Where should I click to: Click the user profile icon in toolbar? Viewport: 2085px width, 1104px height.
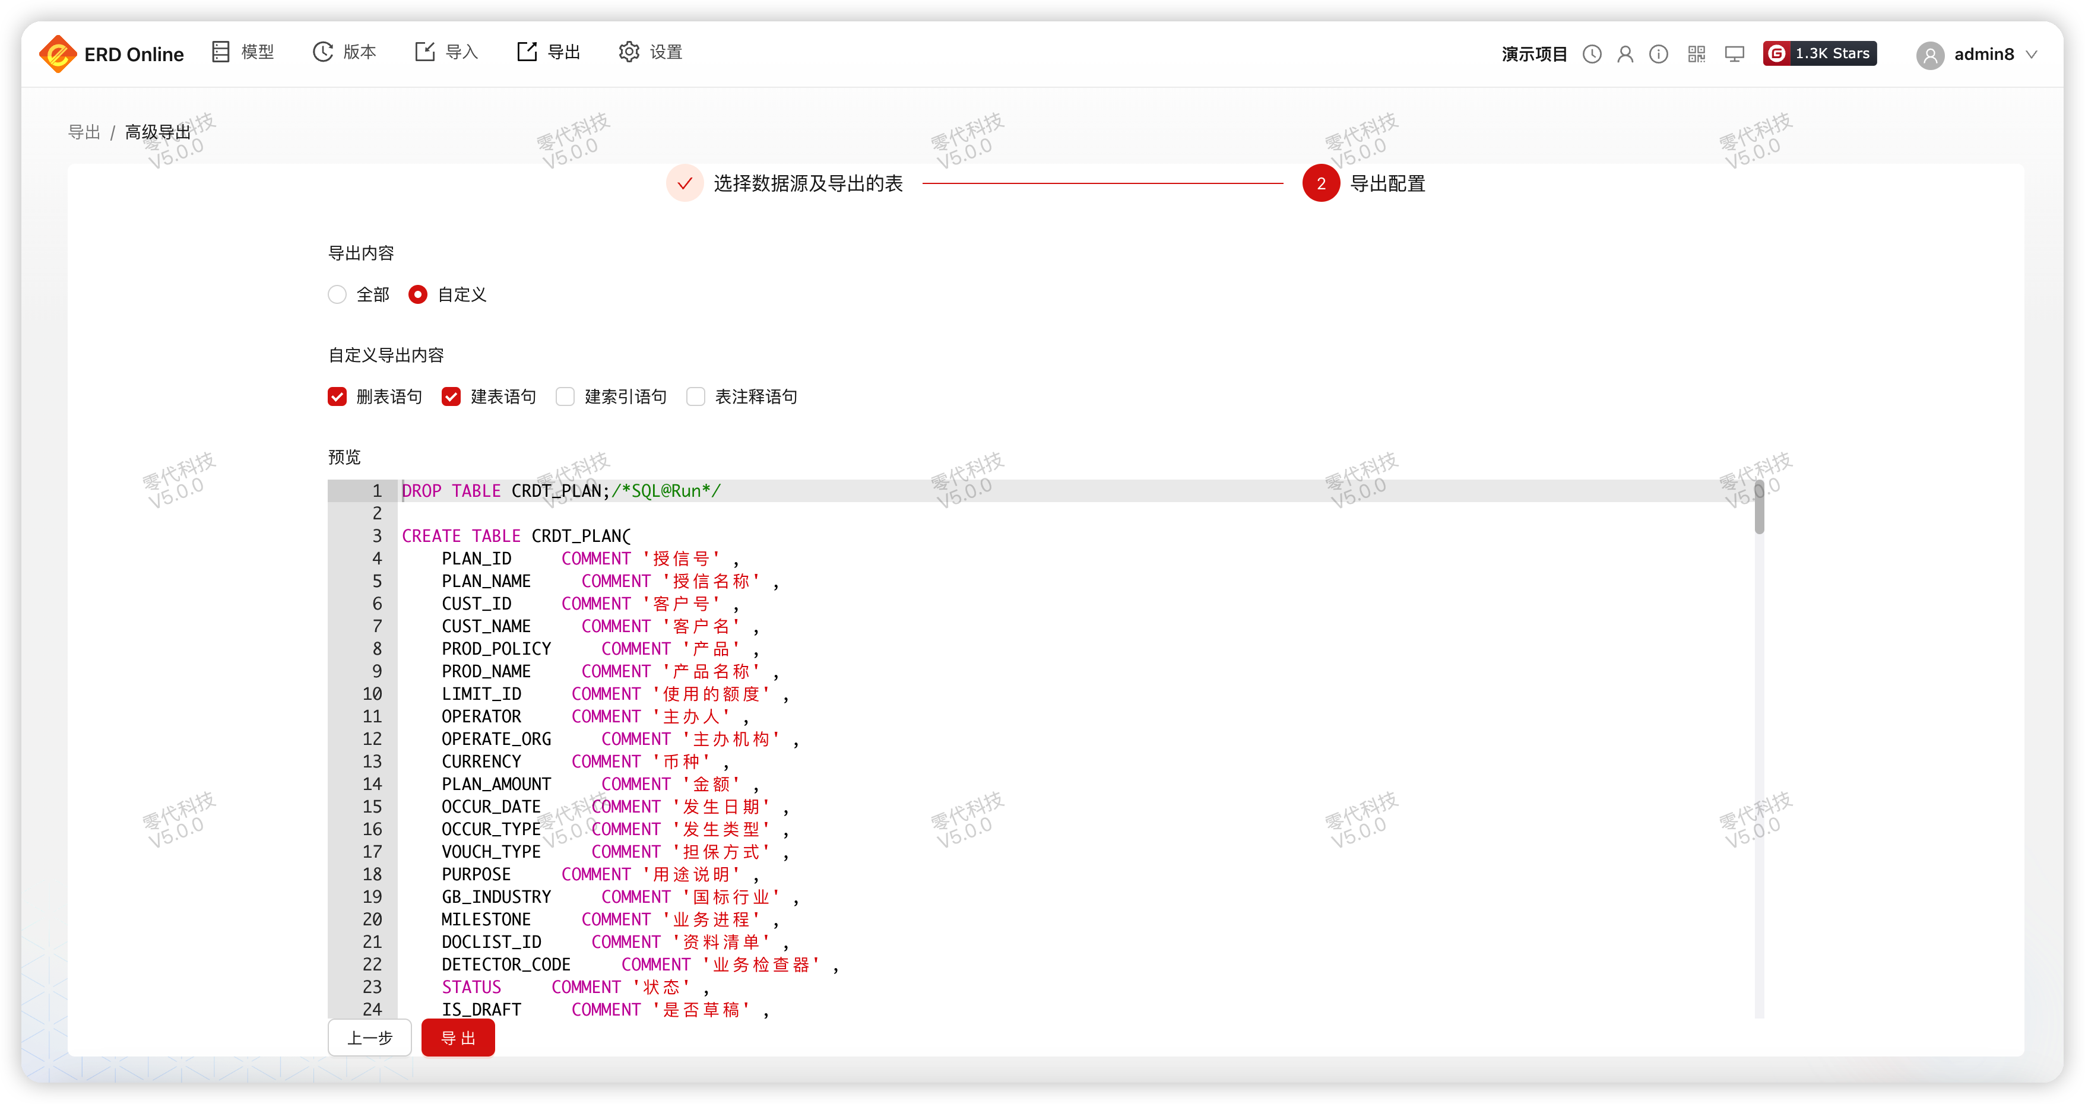[x=1625, y=54]
